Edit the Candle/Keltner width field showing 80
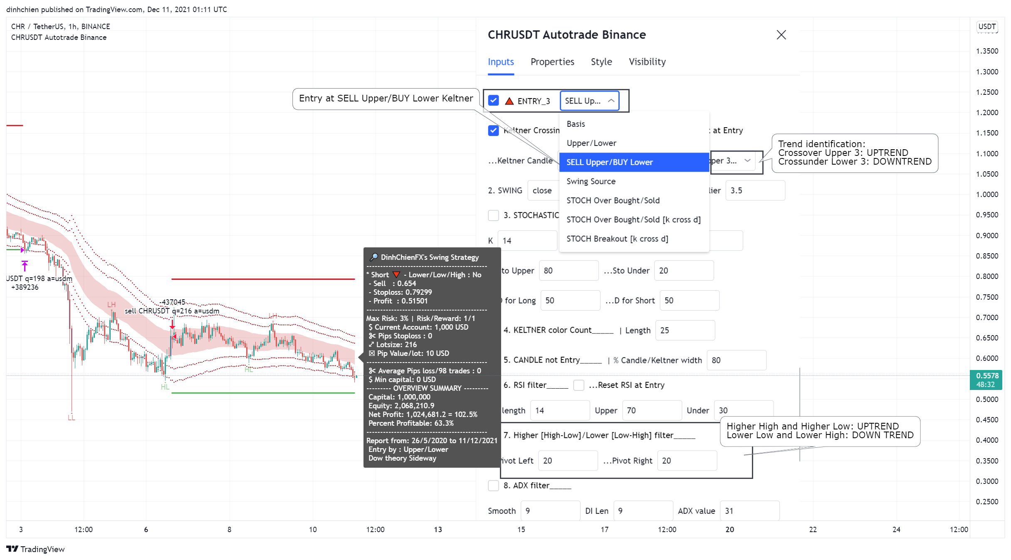 point(737,360)
